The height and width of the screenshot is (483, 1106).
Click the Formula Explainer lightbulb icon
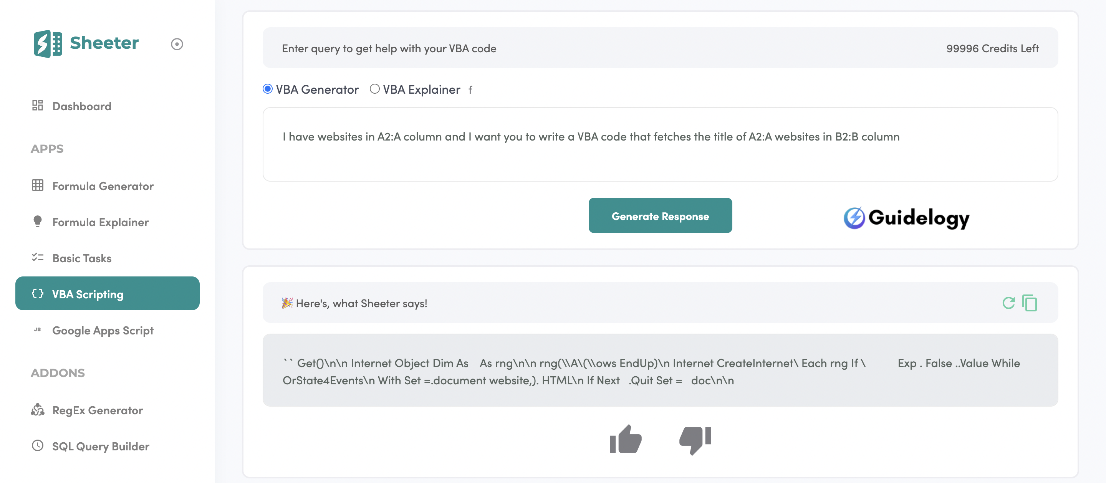tap(37, 222)
